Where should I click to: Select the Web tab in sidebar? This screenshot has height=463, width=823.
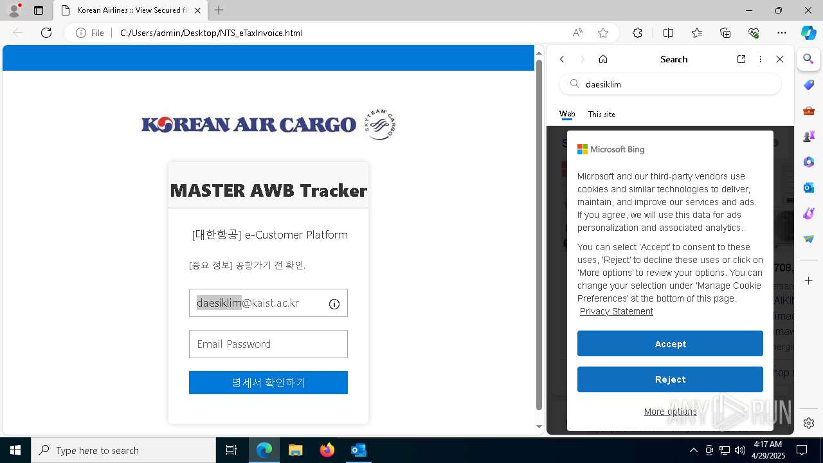(x=567, y=114)
